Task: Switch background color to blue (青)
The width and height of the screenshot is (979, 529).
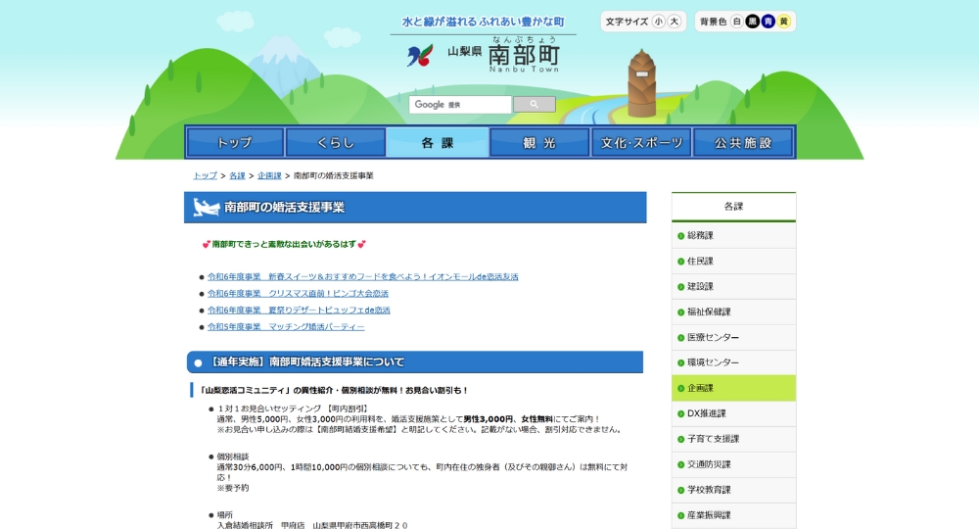Action: click(x=769, y=22)
